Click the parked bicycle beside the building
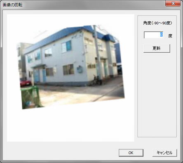This screenshot has height=163, width=183. [x=97, y=80]
